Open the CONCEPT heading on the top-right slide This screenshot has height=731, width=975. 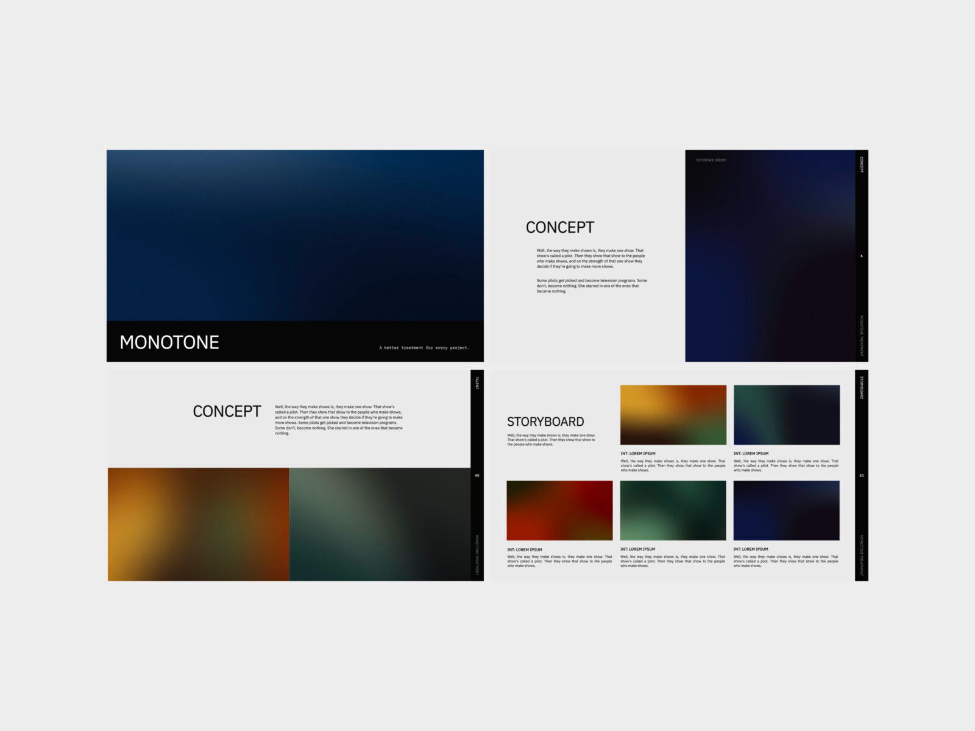pos(559,227)
